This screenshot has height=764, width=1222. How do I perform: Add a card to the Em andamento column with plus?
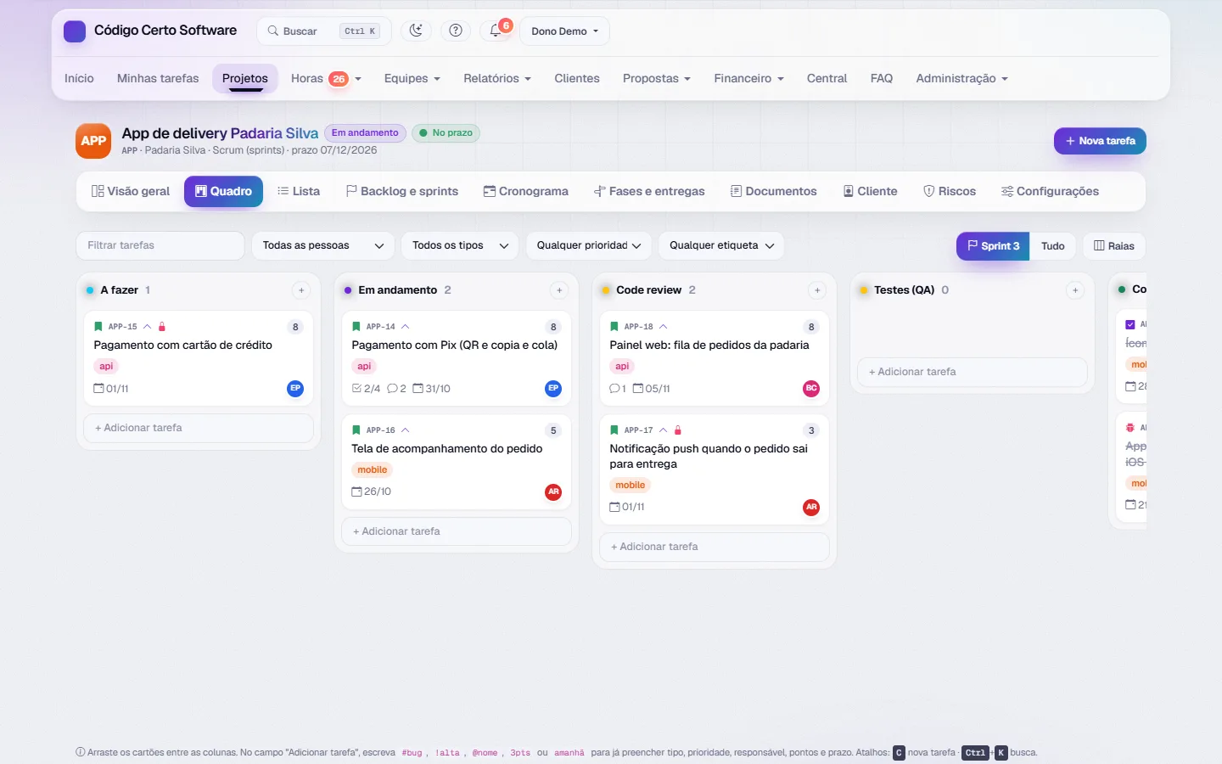[x=559, y=290]
